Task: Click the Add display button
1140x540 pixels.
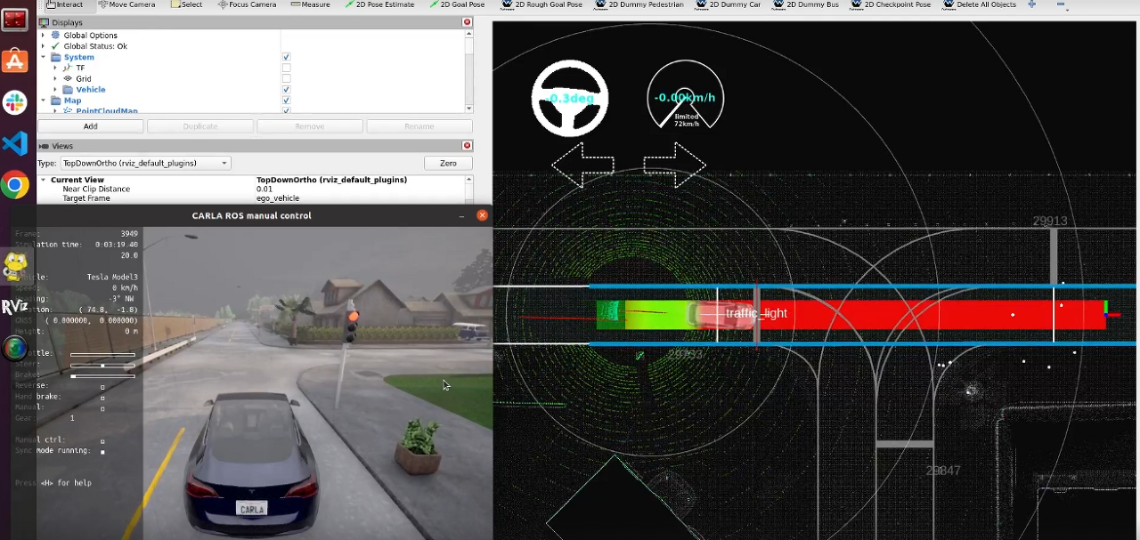Action: coord(90,126)
